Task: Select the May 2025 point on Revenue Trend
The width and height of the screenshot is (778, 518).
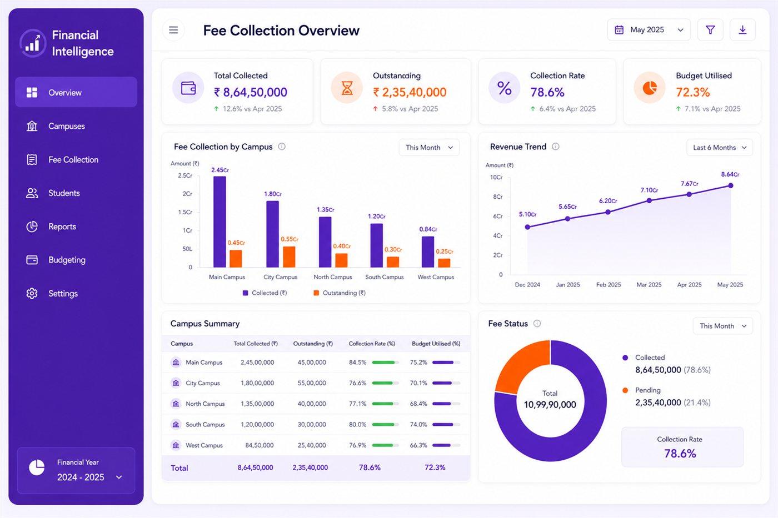Action: coord(730,185)
